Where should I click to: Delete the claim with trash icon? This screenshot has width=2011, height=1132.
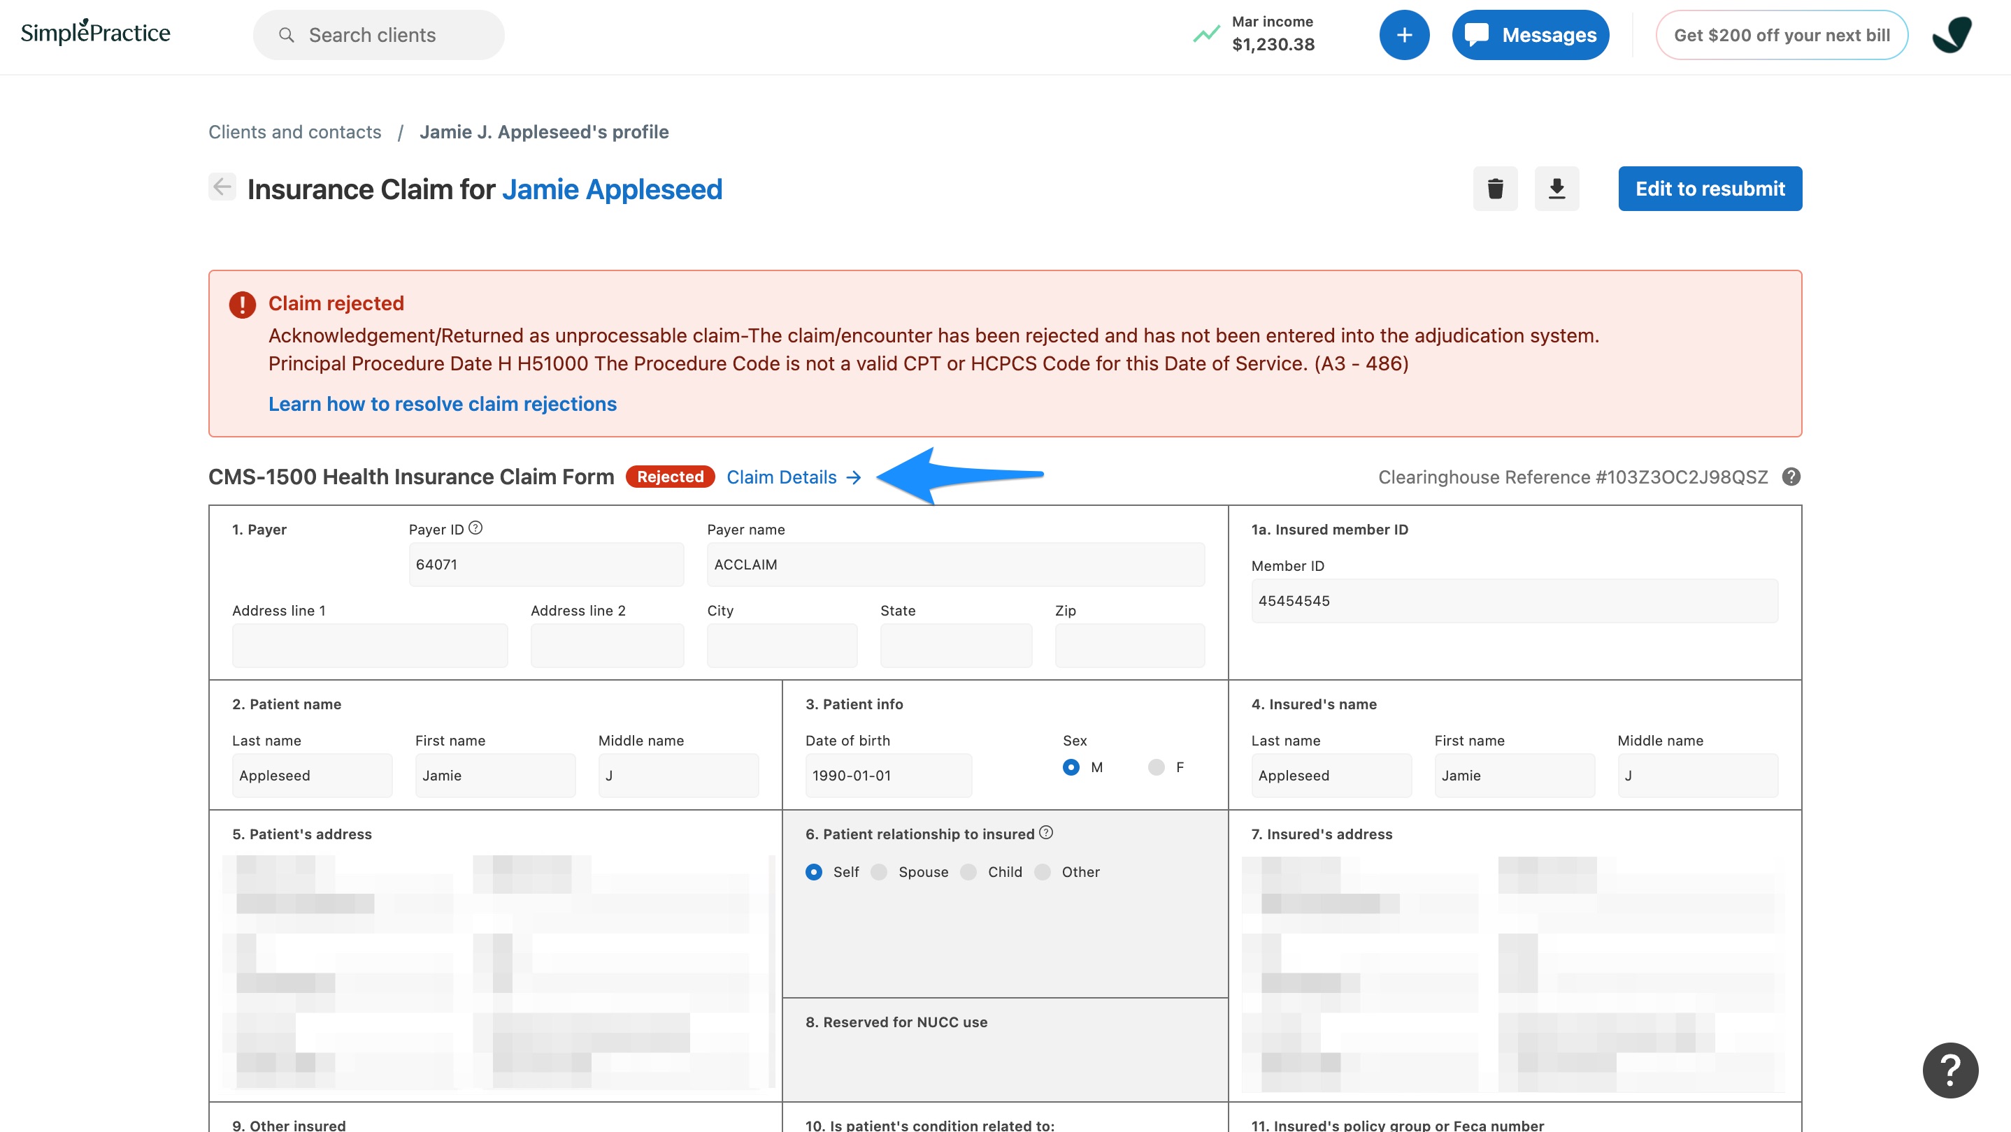1495,188
